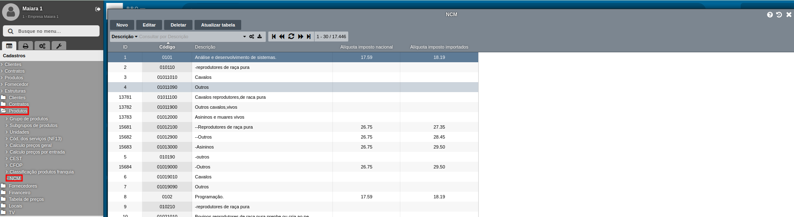Open the help question mark icon
Viewport: 794px width, 217px height.
(770, 15)
